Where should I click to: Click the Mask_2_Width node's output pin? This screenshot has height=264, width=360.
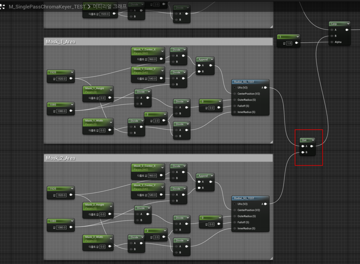pos(110,246)
